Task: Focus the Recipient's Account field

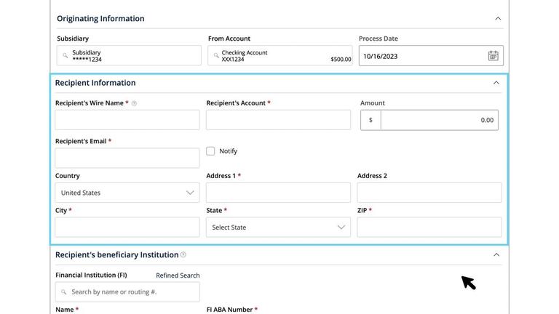Action: point(278,120)
